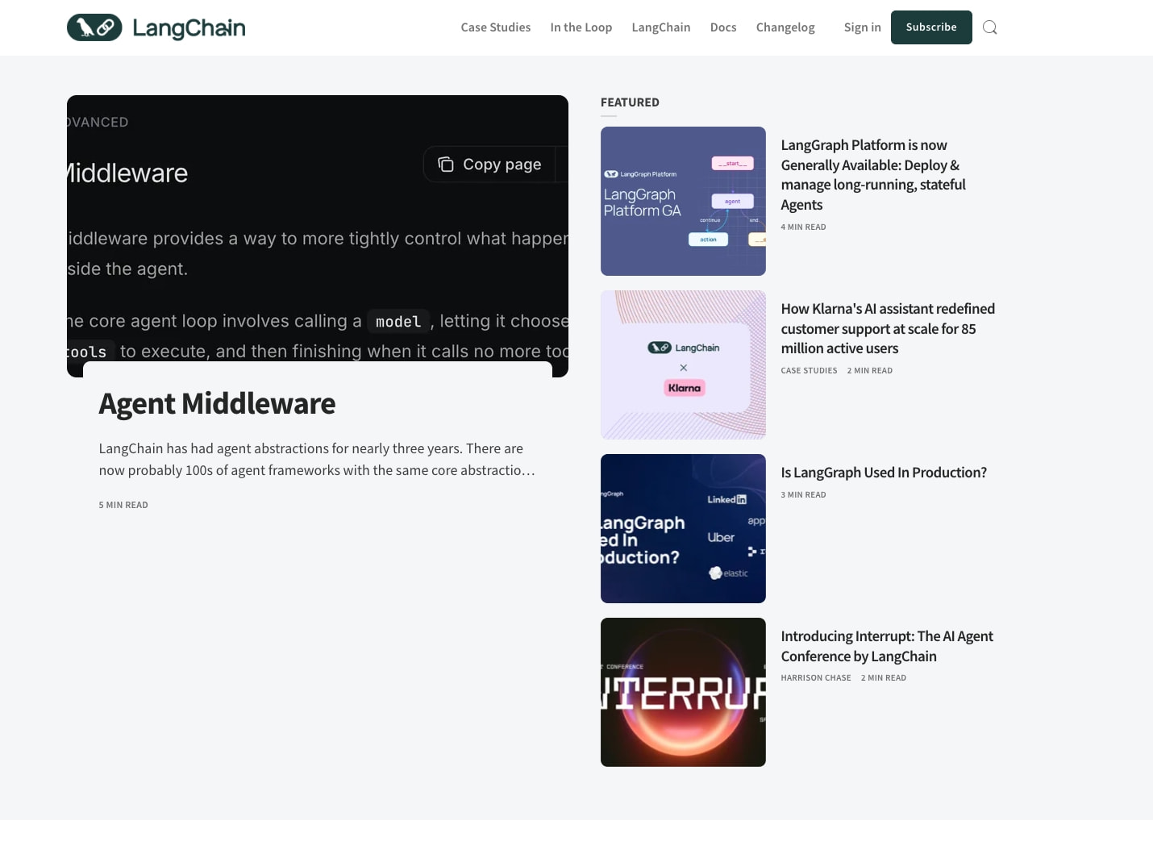Click the HARRISON CHASE author tag
The image size is (1153, 850).
click(816, 678)
